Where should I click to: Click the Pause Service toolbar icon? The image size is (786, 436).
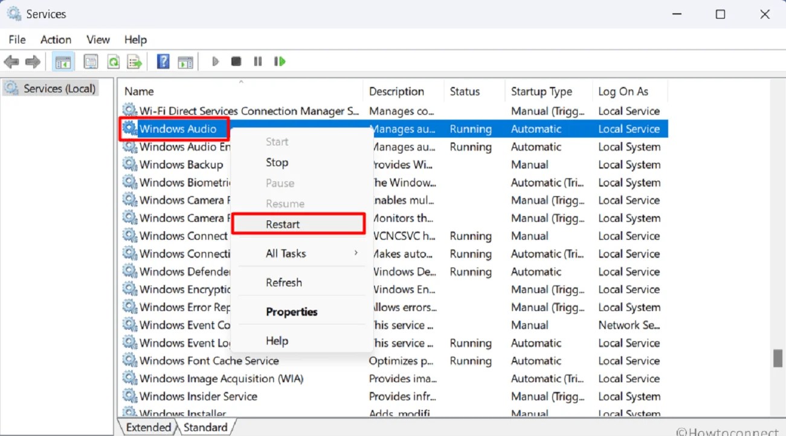click(x=257, y=61)
